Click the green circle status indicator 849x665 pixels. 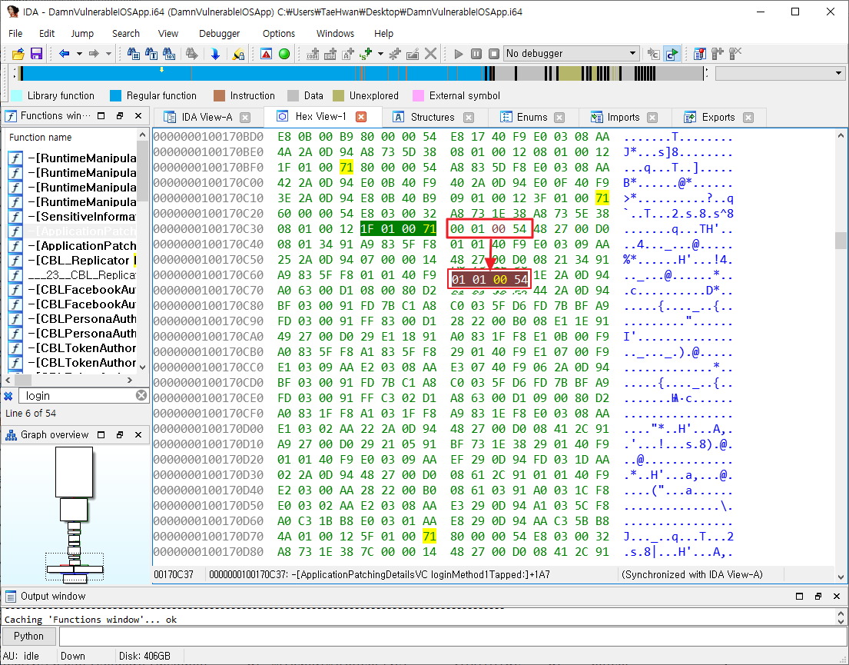284,54
